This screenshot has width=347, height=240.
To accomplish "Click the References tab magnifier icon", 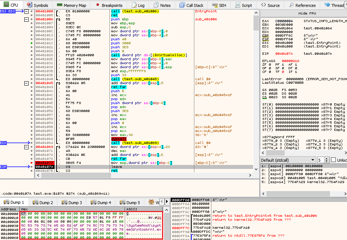I will coord(291,5).
